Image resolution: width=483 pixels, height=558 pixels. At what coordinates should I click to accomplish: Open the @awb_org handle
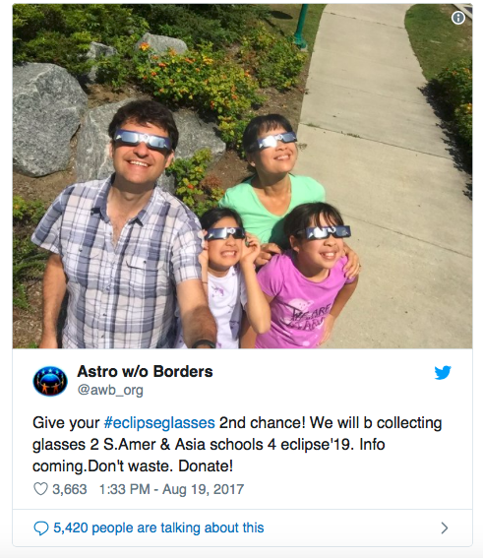(110, 390)
